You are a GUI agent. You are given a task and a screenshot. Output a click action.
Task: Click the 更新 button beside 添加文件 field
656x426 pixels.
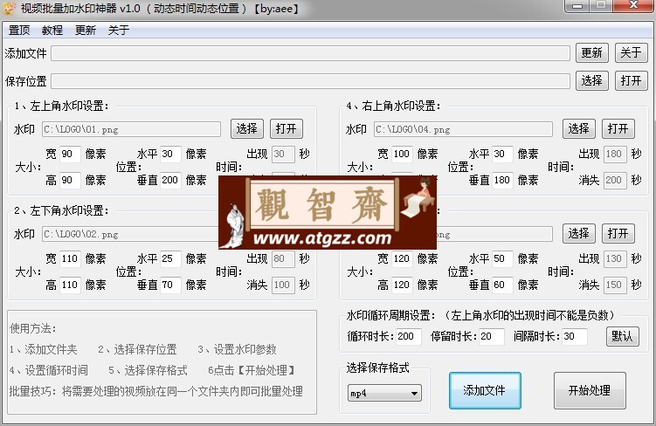(x=591, y=52)
